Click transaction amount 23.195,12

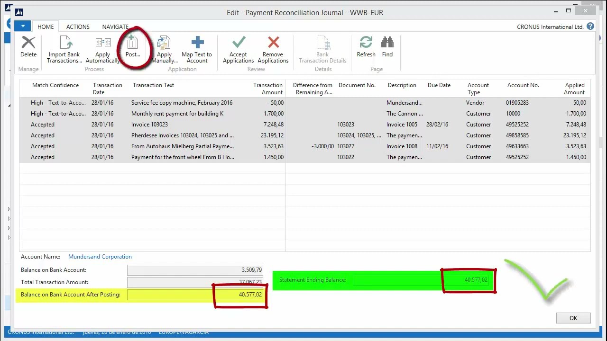272,135
